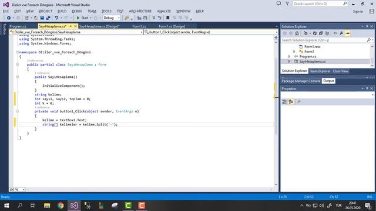
Task: Select Form1.resx in Solution Explorer
Action: 312,47
